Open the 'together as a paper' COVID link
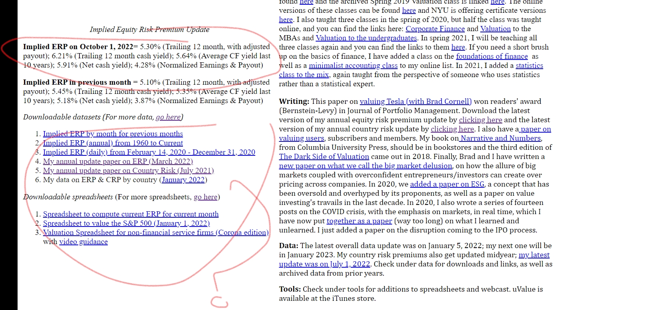Viewport: 665px width, 310px height. [x=359, y=221]
